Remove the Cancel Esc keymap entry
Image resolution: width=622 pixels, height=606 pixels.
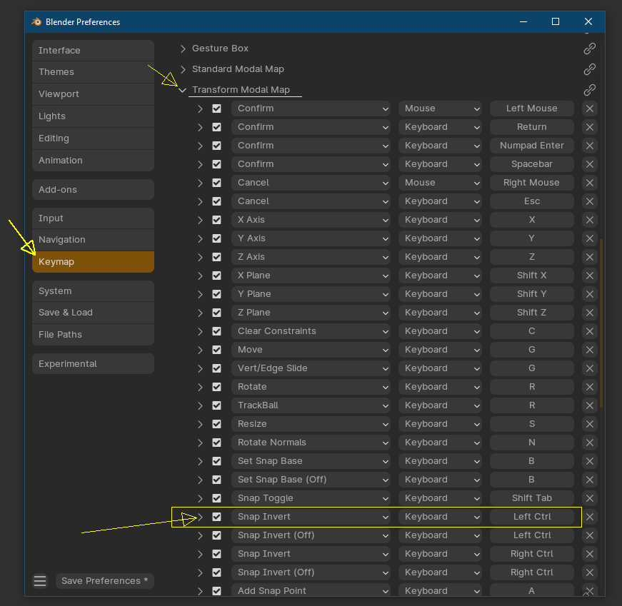click(589, 201)
